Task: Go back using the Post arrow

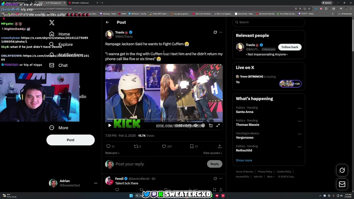Action: [107, 22]
